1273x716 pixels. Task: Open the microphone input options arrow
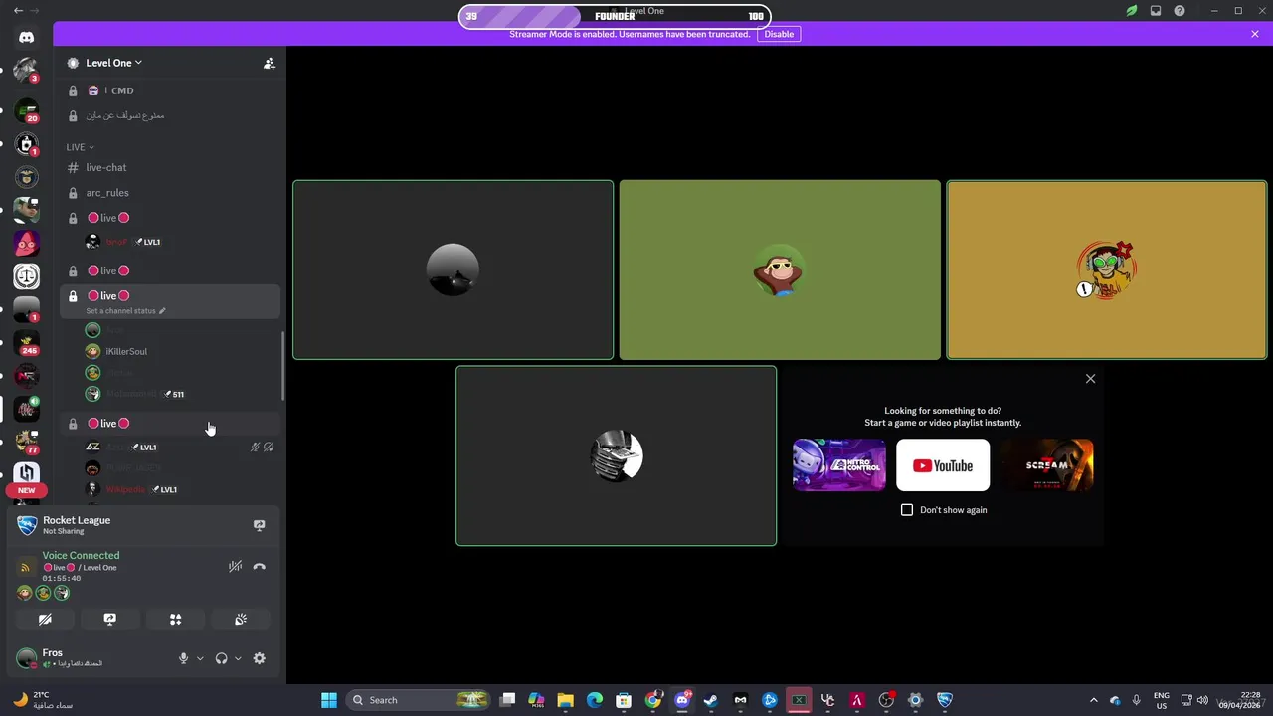[x=200, y=658]
